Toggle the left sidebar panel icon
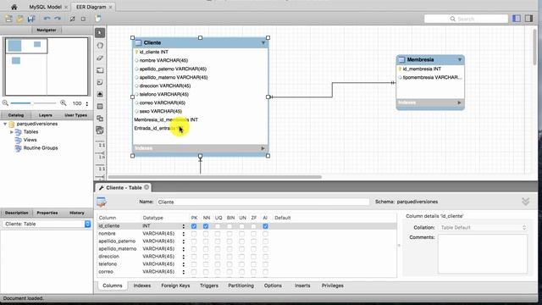The width and height of the screenshot is (542, 305). click(517, 19)
